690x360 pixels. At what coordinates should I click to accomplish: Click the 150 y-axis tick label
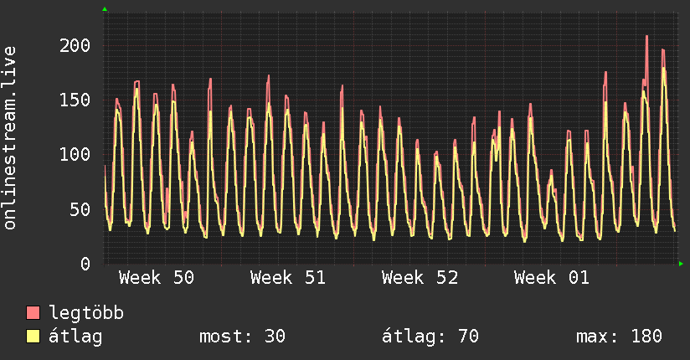click(x=75, y=100)
